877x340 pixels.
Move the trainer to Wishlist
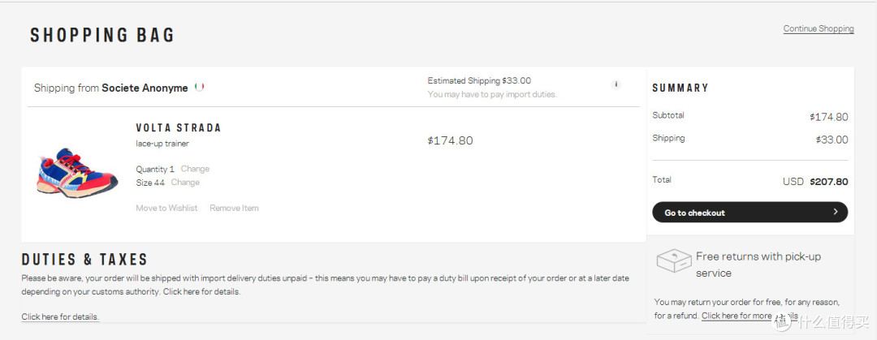tap(166, 208)
